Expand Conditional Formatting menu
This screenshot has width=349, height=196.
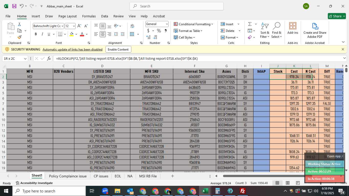click(193, 24)
